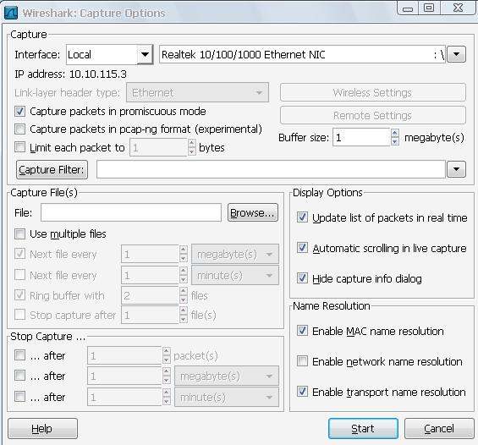
Task: Open Stop Capture megabyte(s) unit dropdown
Action: click(x=227, y=376)
